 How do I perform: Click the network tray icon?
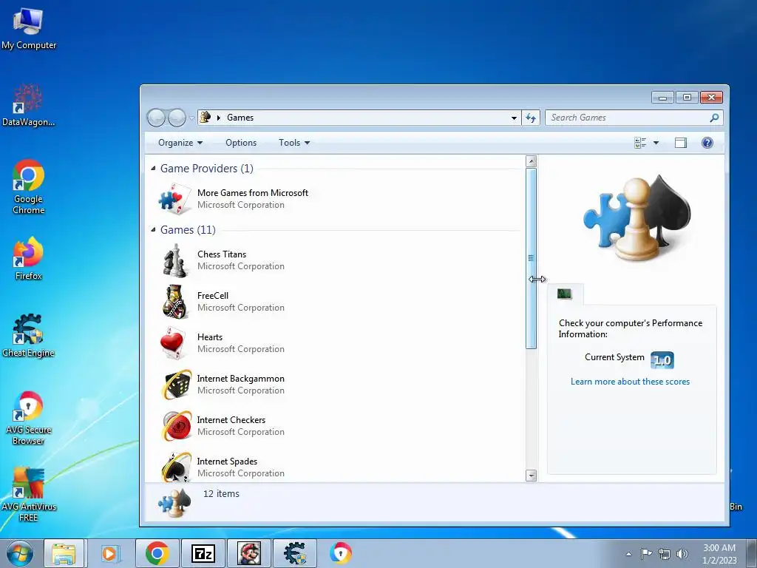point(665,554)
